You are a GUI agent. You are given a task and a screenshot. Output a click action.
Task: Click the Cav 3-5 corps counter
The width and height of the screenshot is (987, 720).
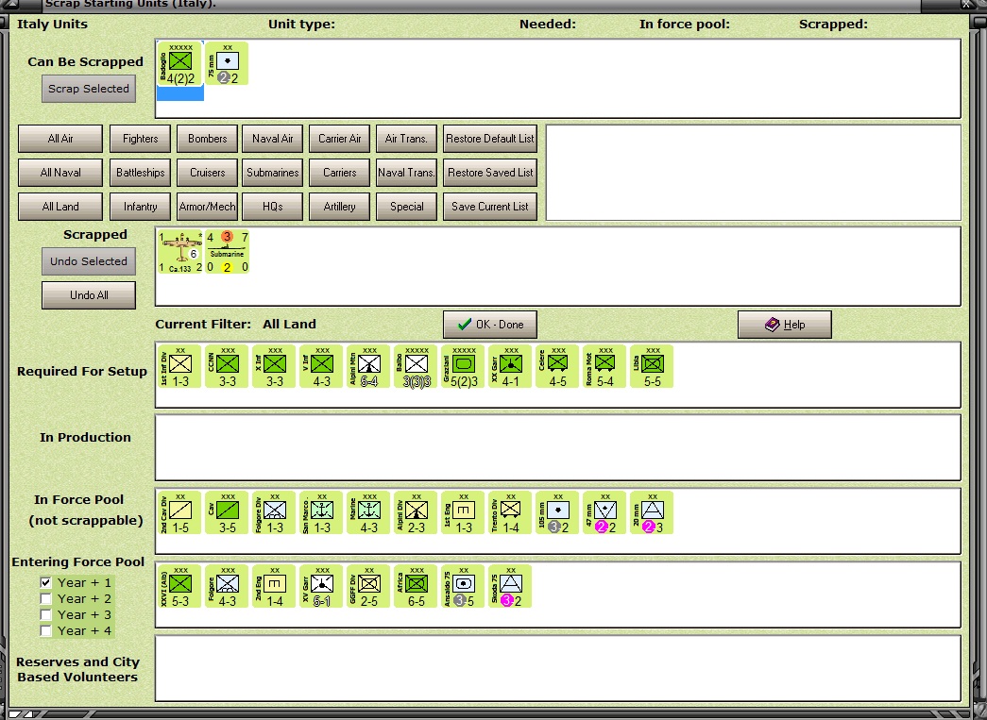[x=228, y=513]
